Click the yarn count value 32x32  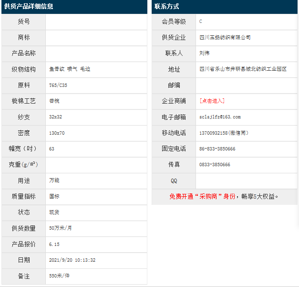point(55,117)
